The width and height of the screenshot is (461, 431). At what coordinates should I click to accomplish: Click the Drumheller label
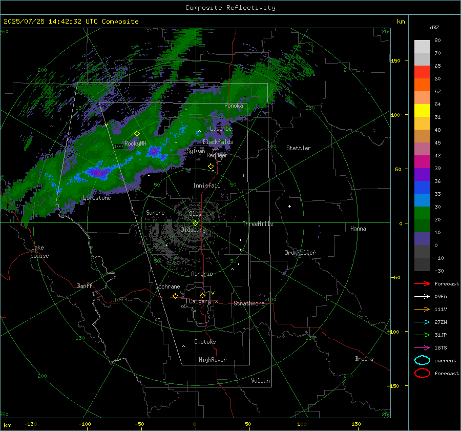tap(300, 253)
